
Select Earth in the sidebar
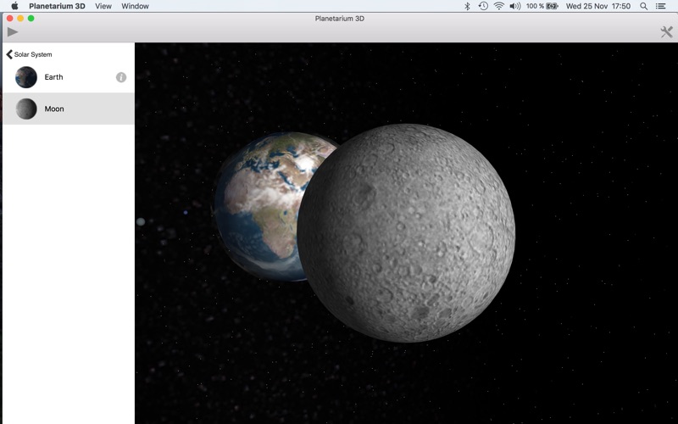click(x=69, y=77)
